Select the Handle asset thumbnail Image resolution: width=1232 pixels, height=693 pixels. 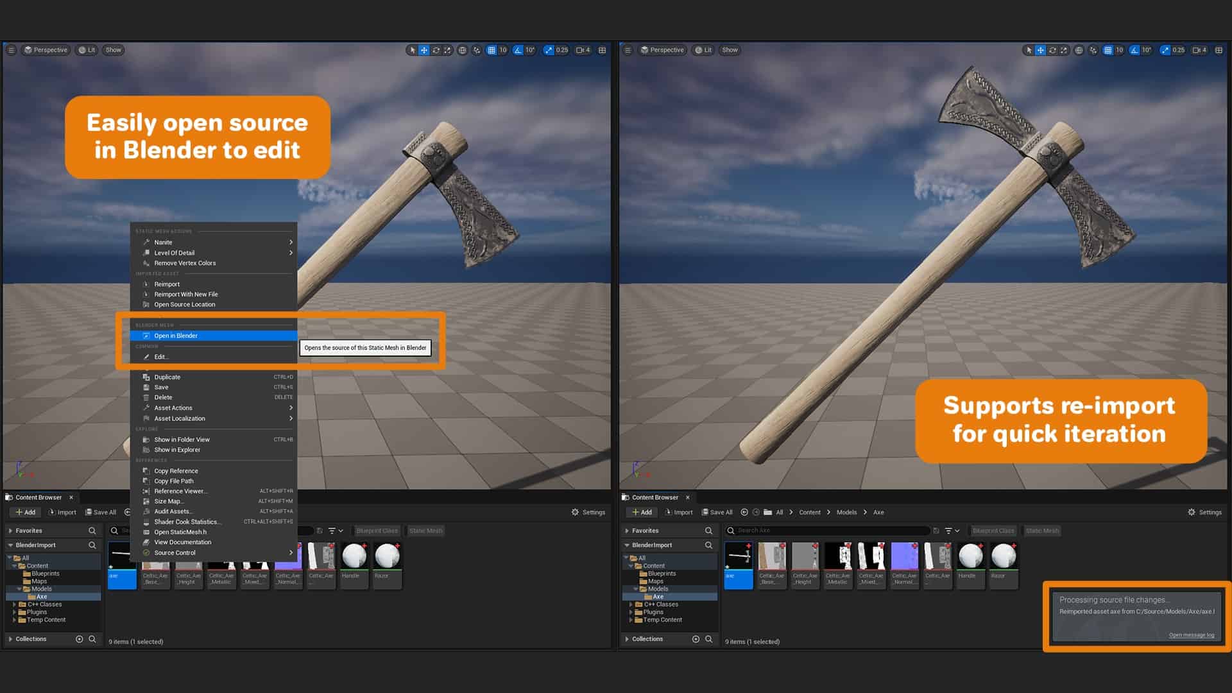[353, 560]
